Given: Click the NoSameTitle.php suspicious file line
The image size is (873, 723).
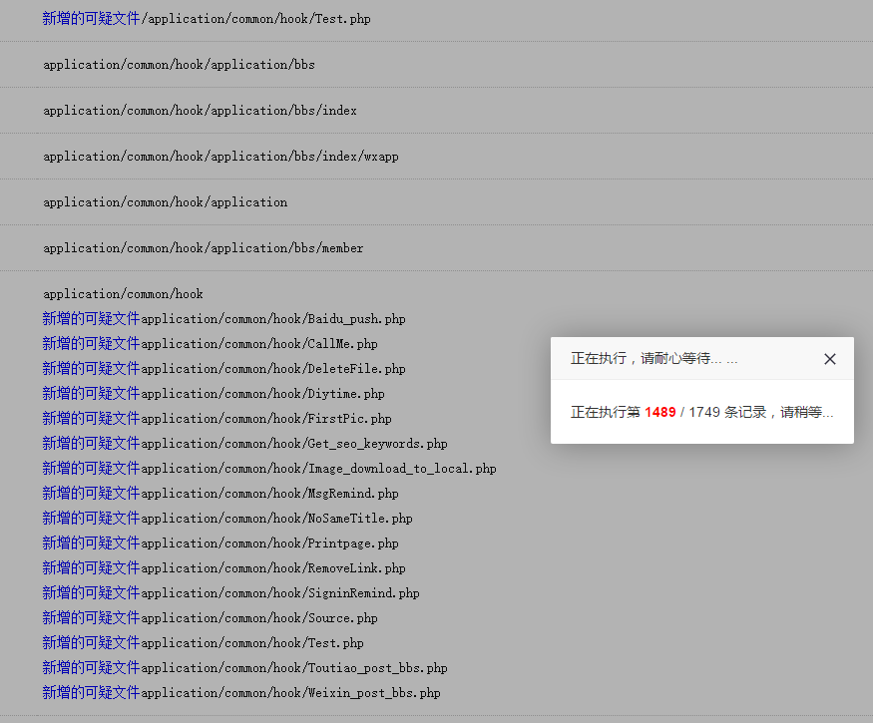Looking at the screenshot, I should [x=276, y=519].
